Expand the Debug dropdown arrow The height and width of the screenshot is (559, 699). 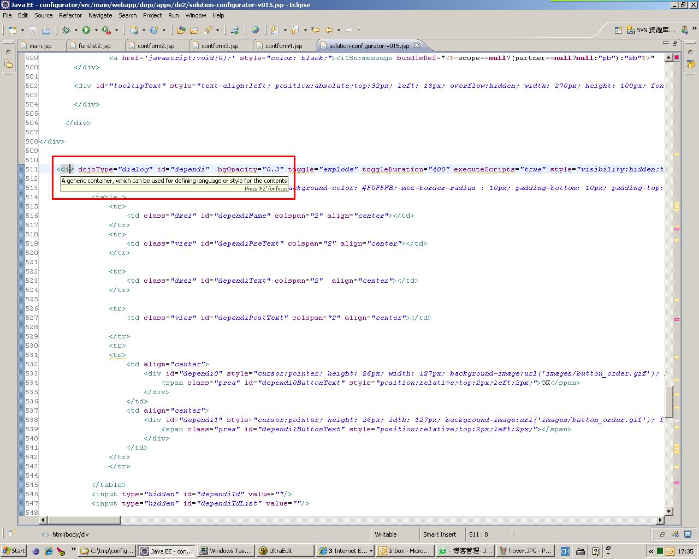point(76,31)
